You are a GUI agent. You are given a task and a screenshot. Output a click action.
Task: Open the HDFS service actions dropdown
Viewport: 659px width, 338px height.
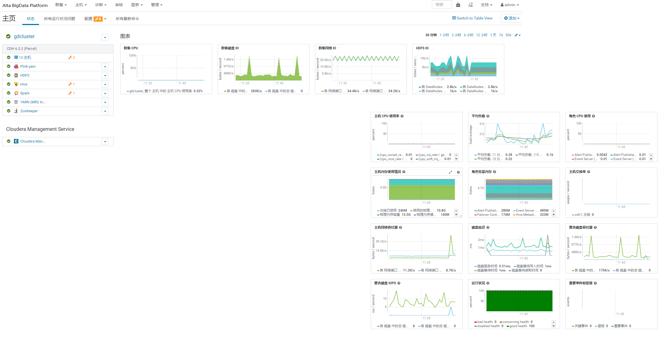pyautogui.click(x=105, y=75)
